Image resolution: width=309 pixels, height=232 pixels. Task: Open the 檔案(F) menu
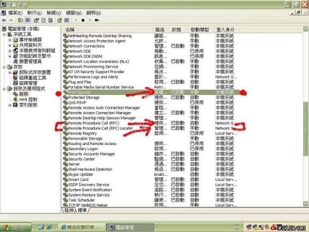(15, 13)
